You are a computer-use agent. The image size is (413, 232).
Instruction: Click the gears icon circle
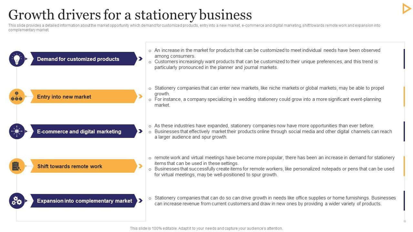tap(17, 201)
